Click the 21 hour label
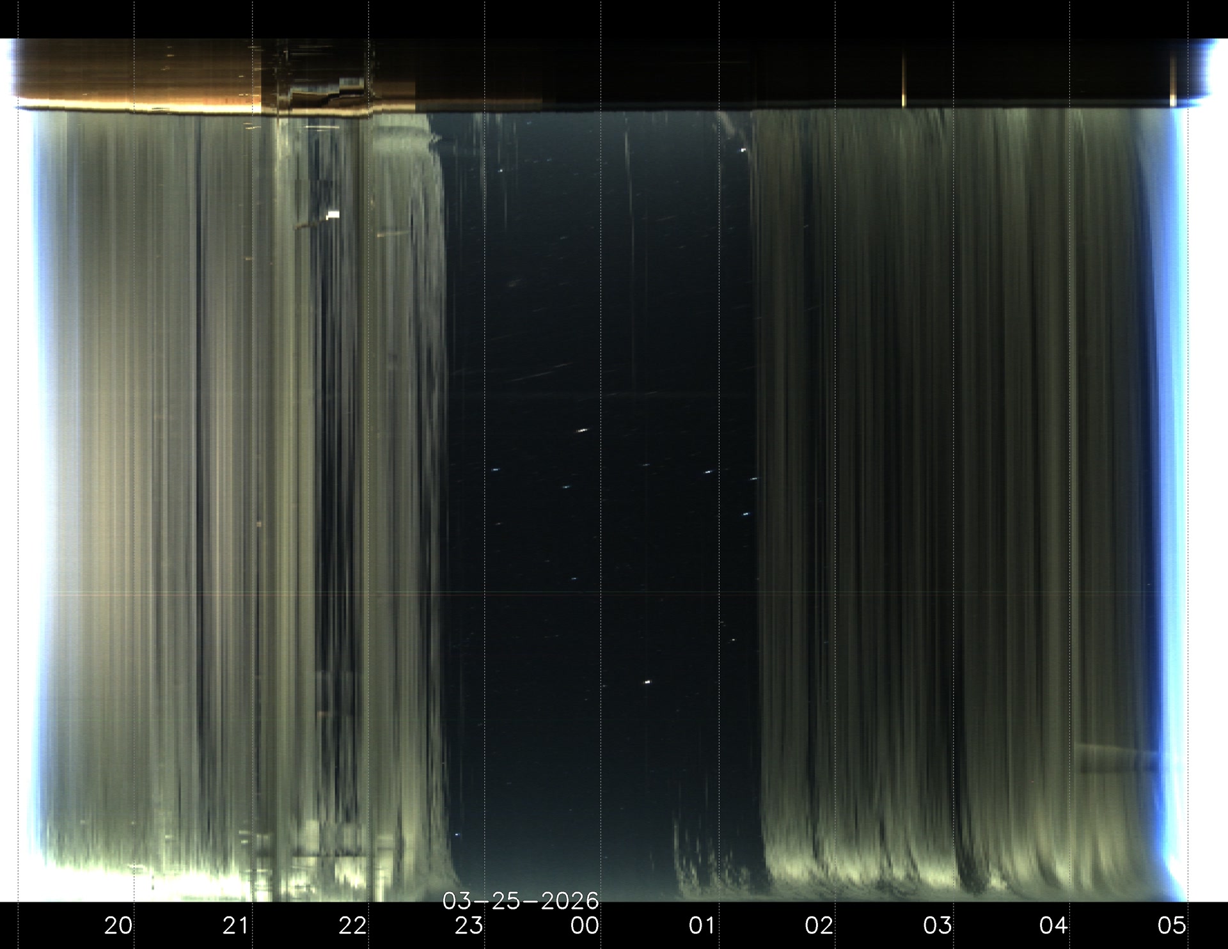This screenshot has height=949, width=1228. coord(235,925)
